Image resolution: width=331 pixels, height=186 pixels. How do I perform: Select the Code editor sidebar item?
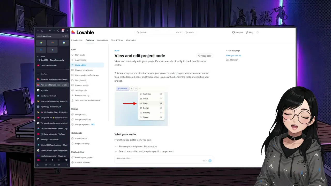tap(87, 65)
